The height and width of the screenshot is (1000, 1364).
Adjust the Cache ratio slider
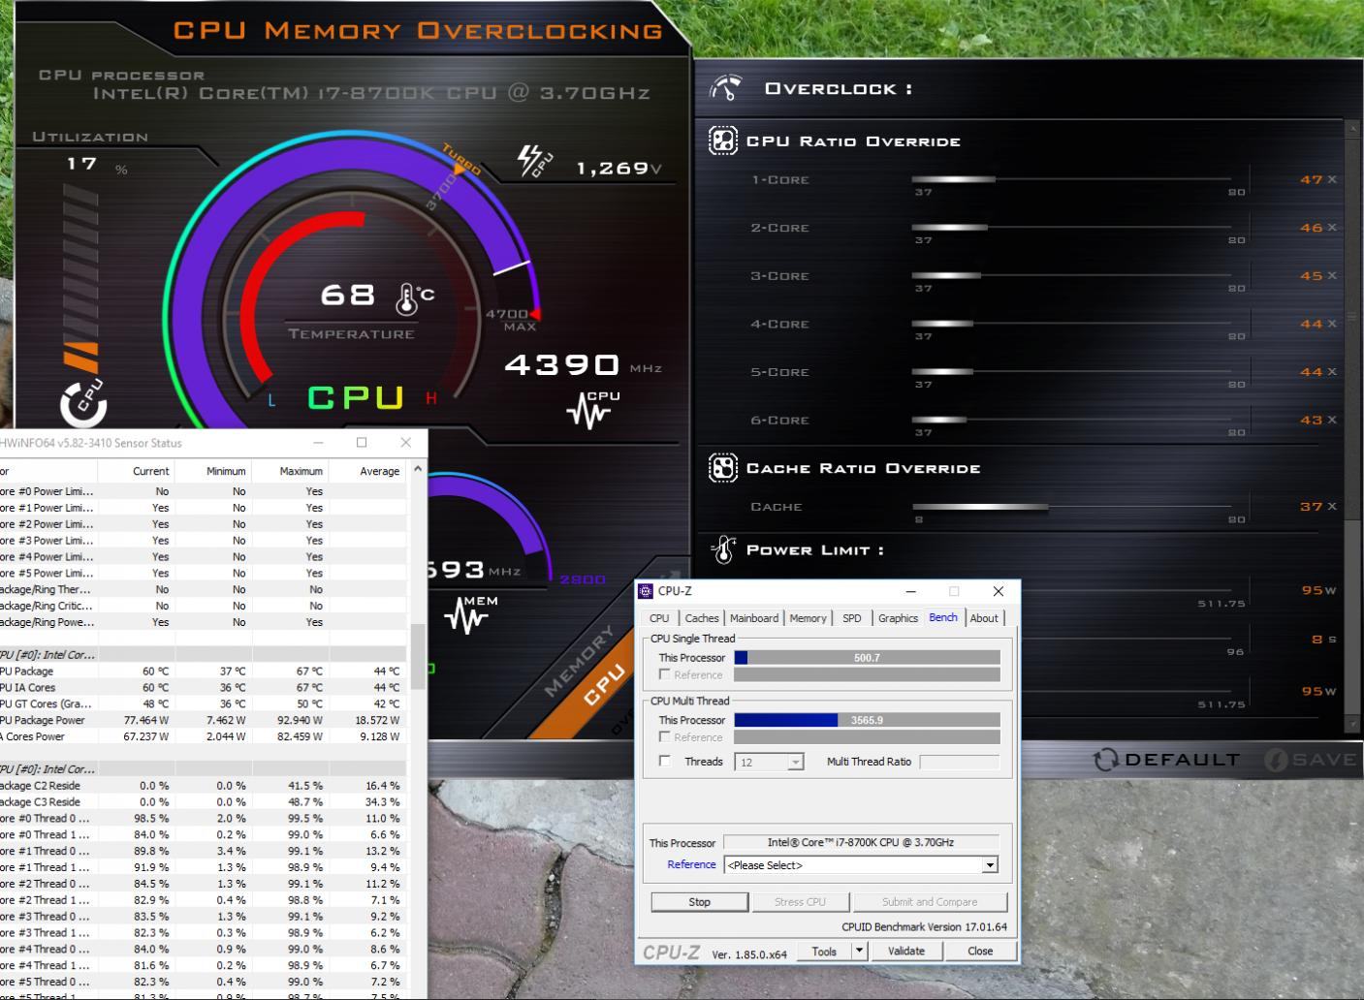tap(1071, 507)
